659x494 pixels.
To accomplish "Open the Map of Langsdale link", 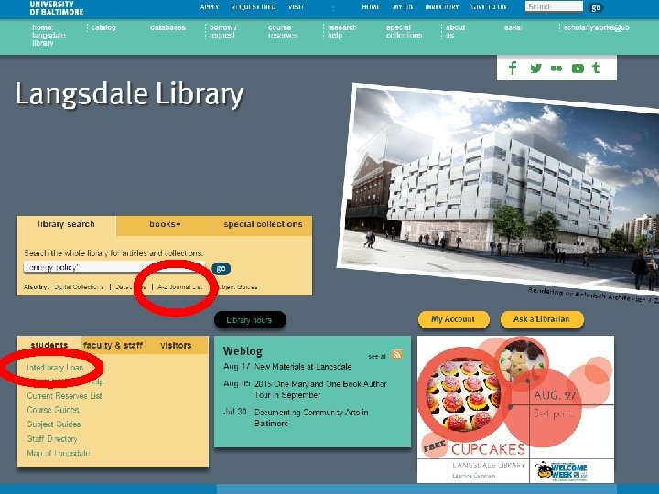I will tap(59, 453).
